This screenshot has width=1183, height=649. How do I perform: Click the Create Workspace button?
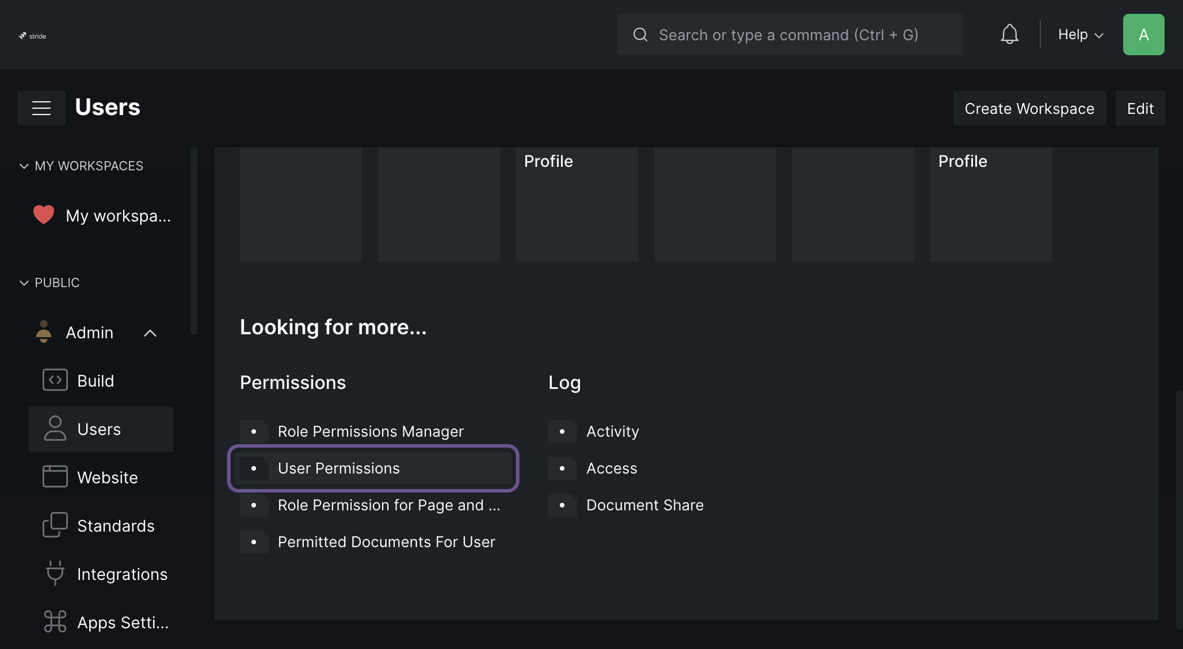[x=1029, y=108]
